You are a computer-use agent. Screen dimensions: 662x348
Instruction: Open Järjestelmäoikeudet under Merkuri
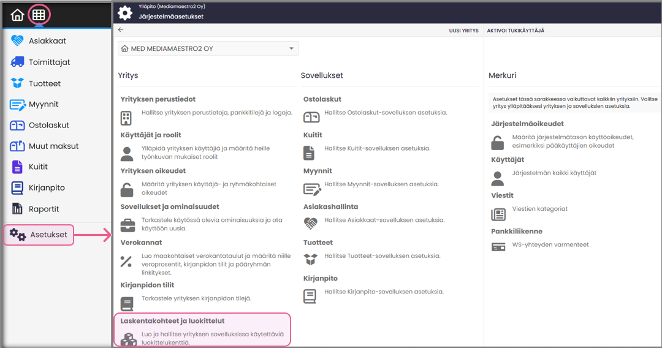point(527,124)
